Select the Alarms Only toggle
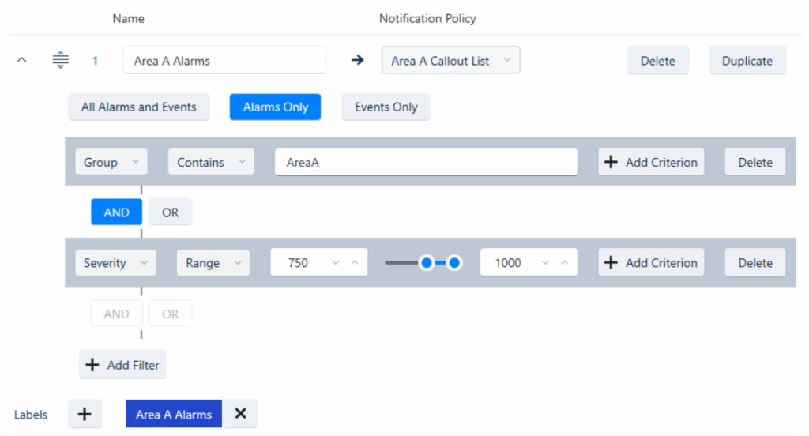This screenshot has width=809, height=436. click(x=275, y=107)
